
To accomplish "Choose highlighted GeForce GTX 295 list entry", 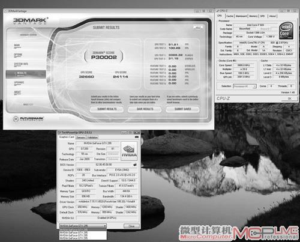I will (x=83, y=230).
